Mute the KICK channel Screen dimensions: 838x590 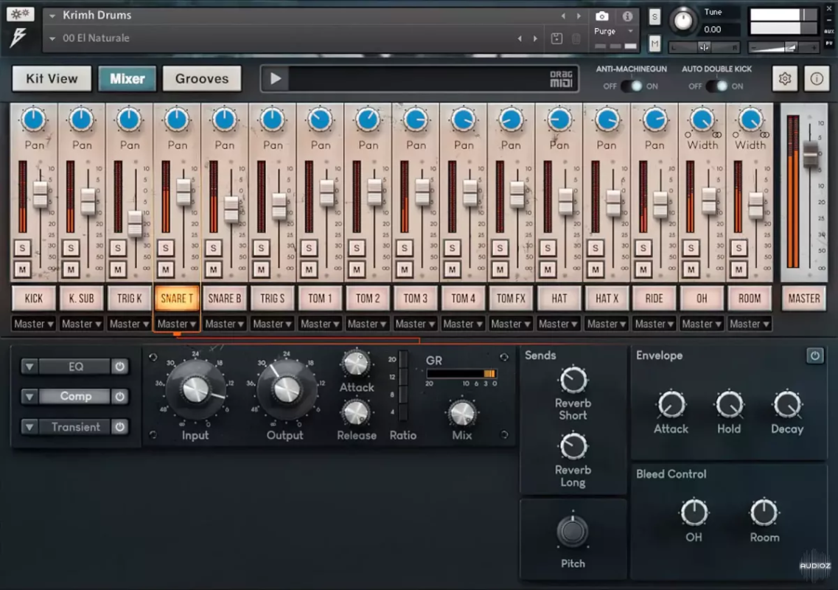[23, 269]
